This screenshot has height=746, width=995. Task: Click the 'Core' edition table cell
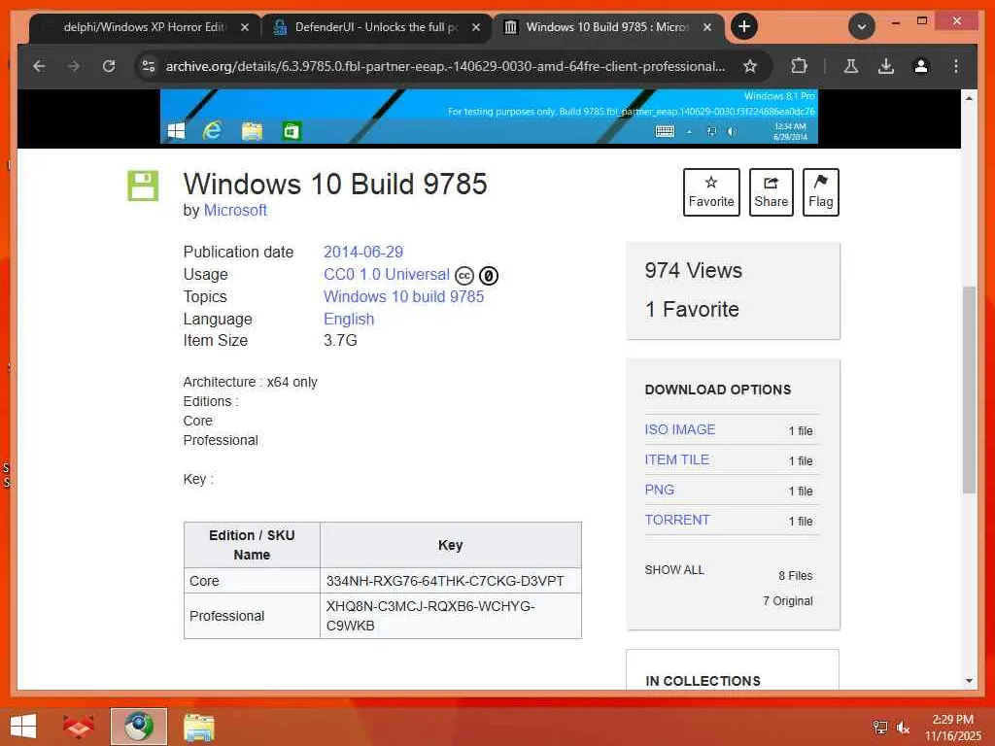252,581
